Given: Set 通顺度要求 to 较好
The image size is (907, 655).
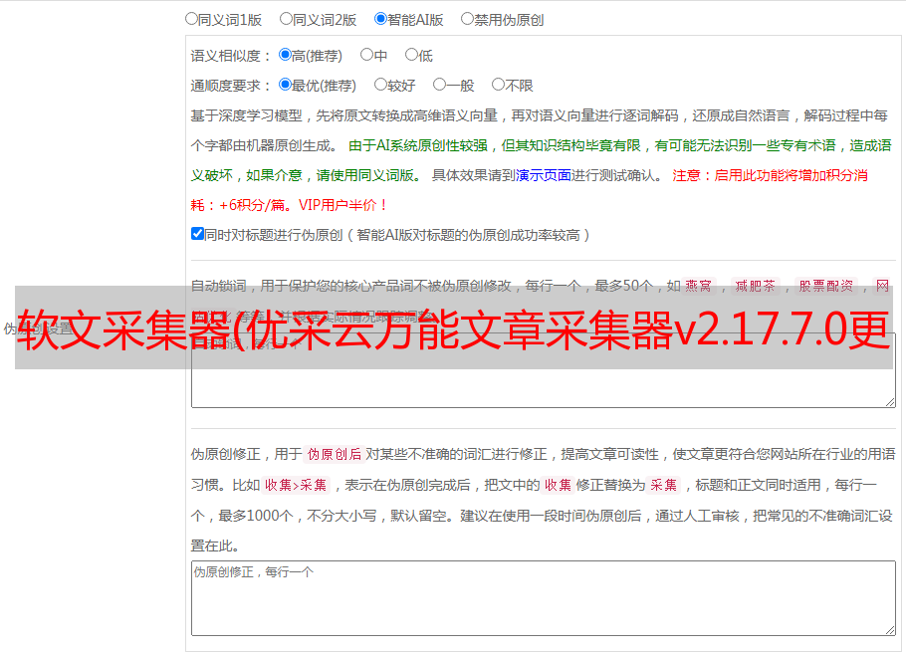Looking at the screenshot, I should pos(380,85).
